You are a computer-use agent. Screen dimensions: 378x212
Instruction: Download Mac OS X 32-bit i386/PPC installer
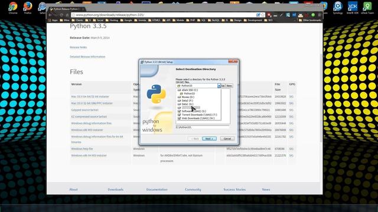click(x=92, y=104)
